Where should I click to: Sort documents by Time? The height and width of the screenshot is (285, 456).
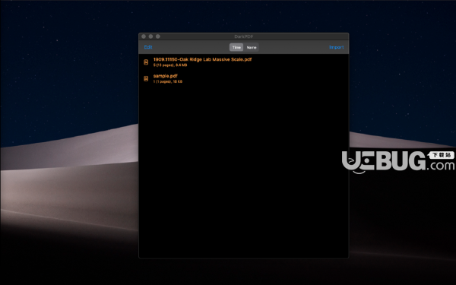point(236,47)
